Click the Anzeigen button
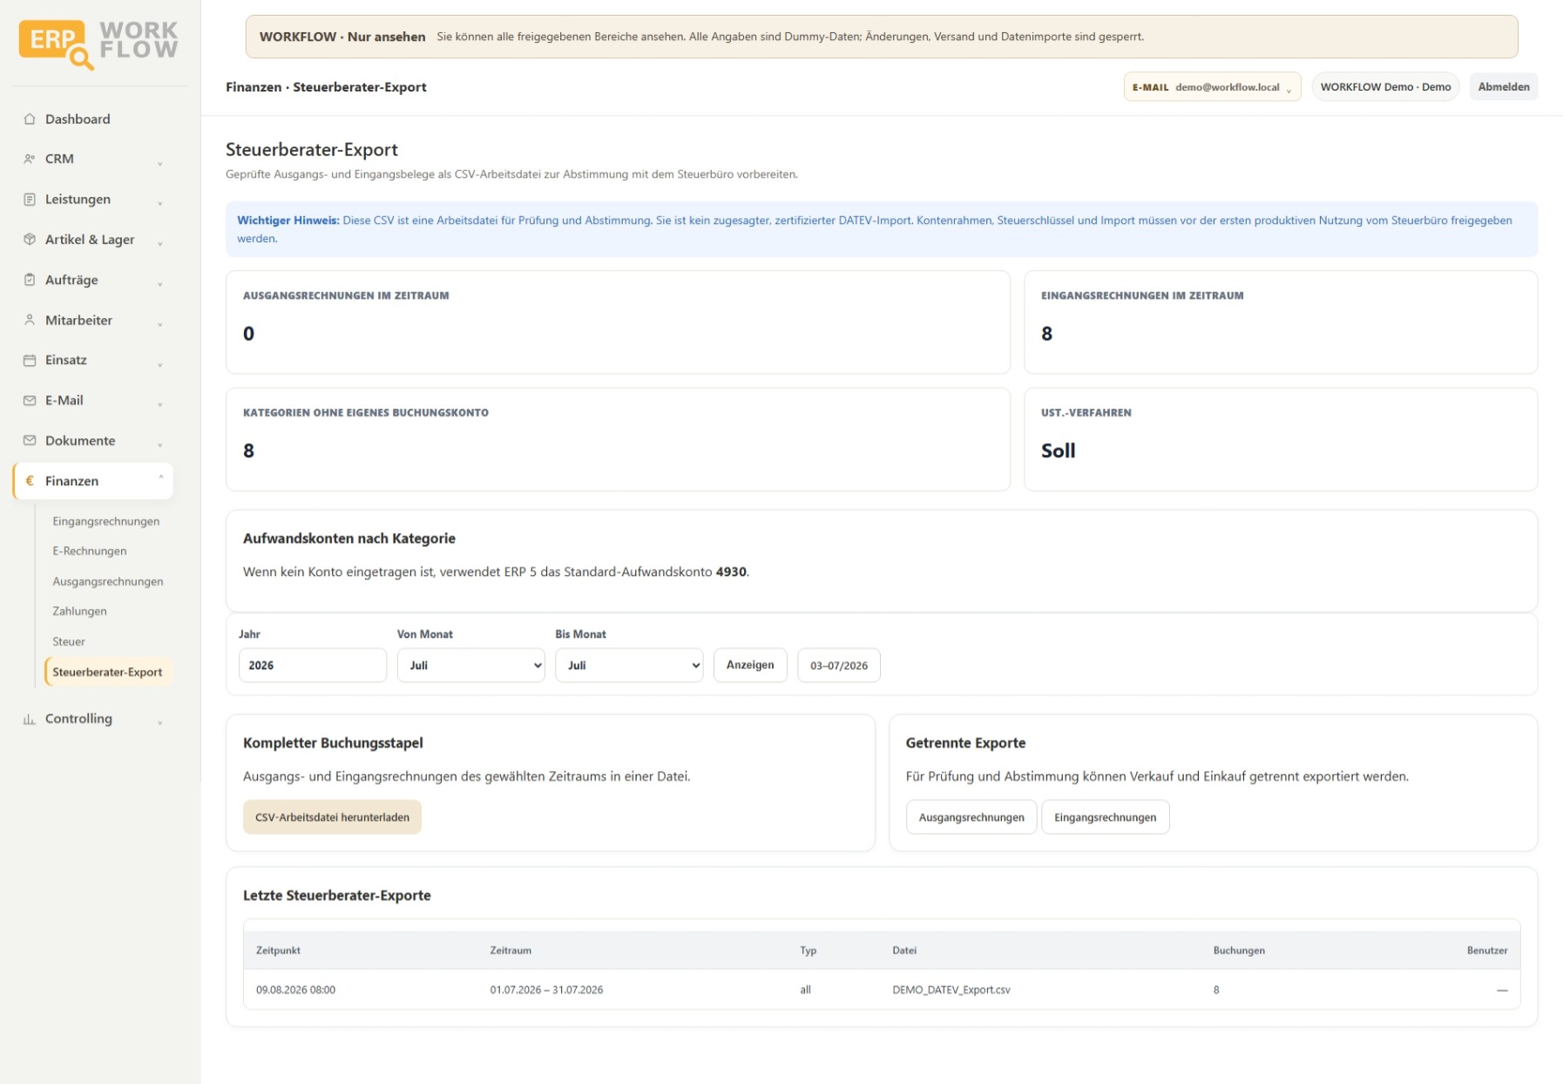The height and width of the screenshot is (1084, 1563). pyautogui.click(x=750, y=665)
